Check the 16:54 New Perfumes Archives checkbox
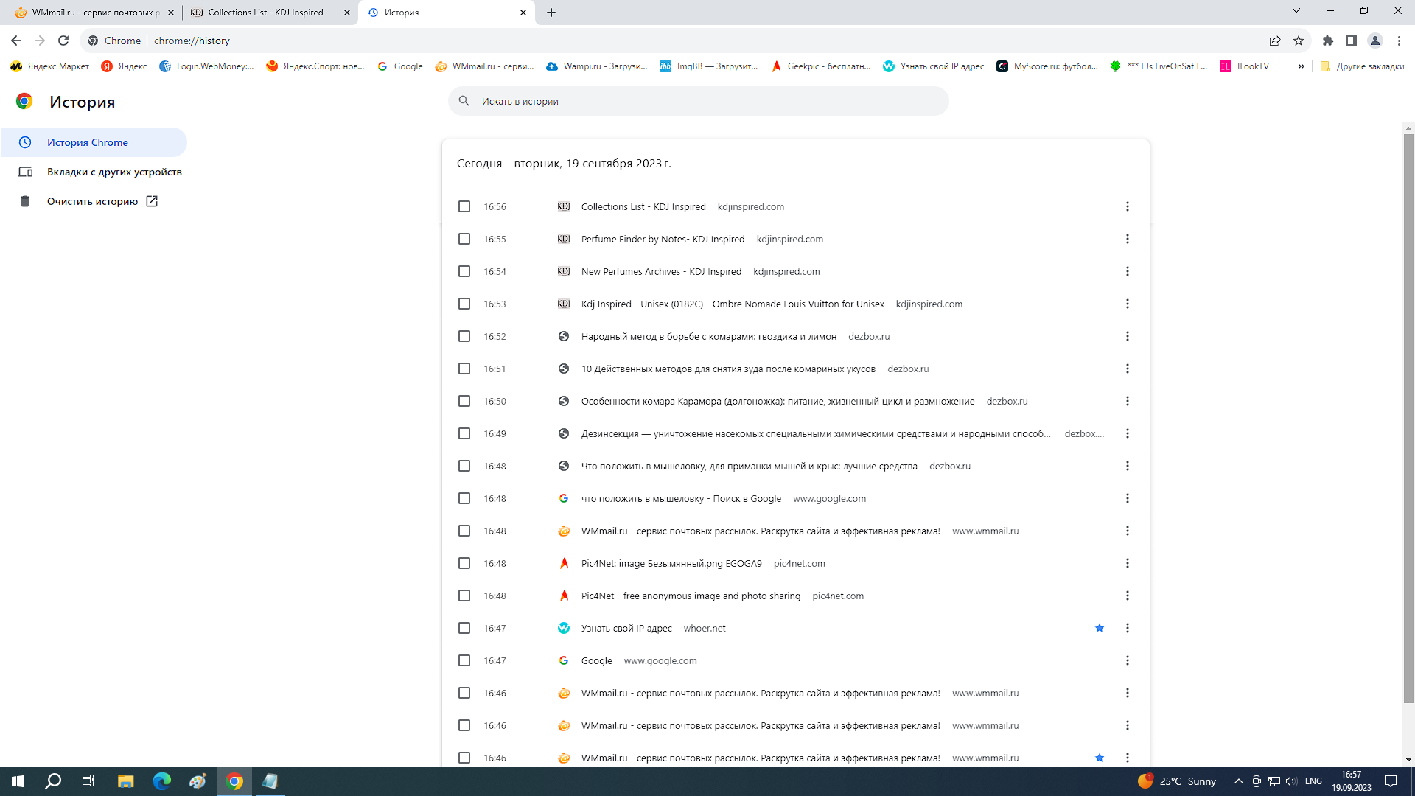 click(x=464, y=271)
